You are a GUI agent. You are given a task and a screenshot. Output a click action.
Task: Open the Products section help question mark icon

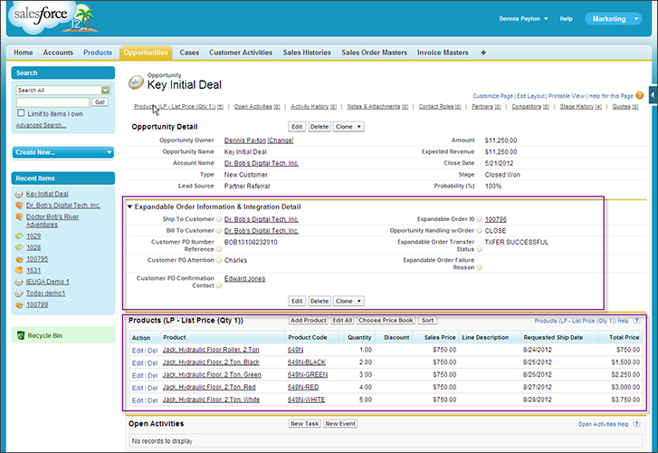(x=636, y=321)
